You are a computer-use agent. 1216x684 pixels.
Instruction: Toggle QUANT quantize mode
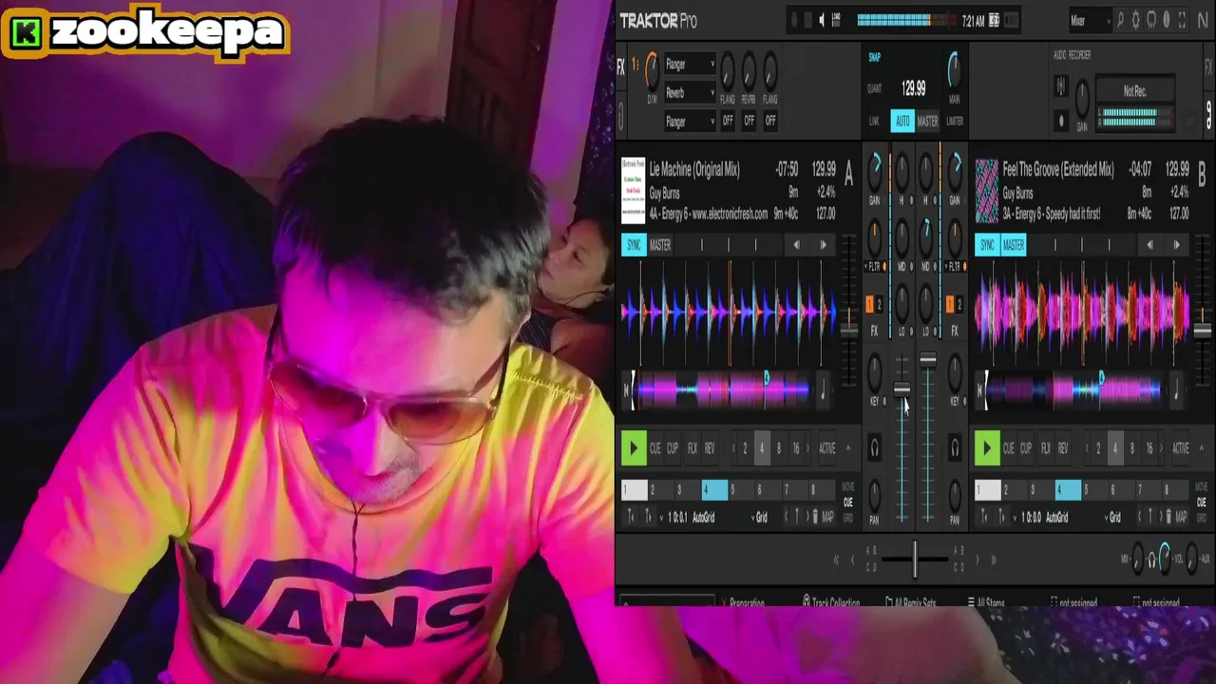click(875, 89)
